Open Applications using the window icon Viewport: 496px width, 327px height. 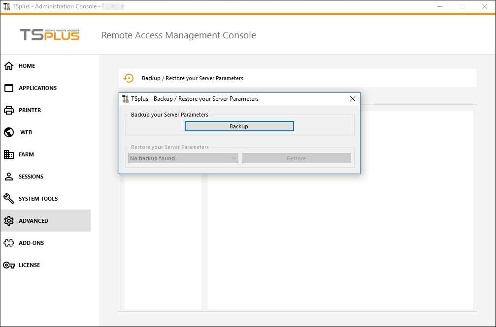coord(8,88)
